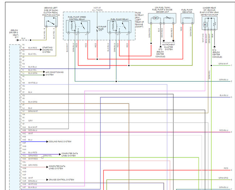The image size is (235, 190).
Task: Click the GRN/BLU label at output 7
Action: pyautogui.click(x=223, y=187)
